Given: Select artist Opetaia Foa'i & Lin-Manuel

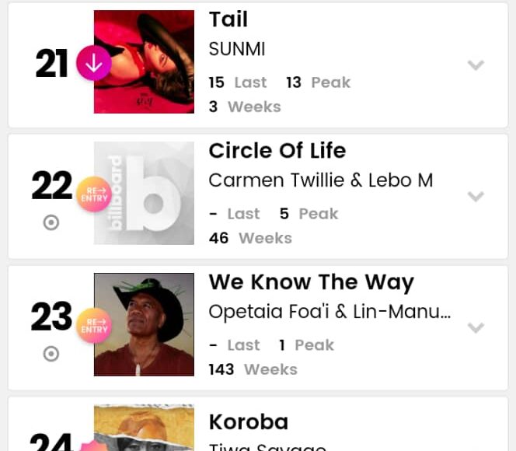Looking at the screenshot, I should click(329, 312).
